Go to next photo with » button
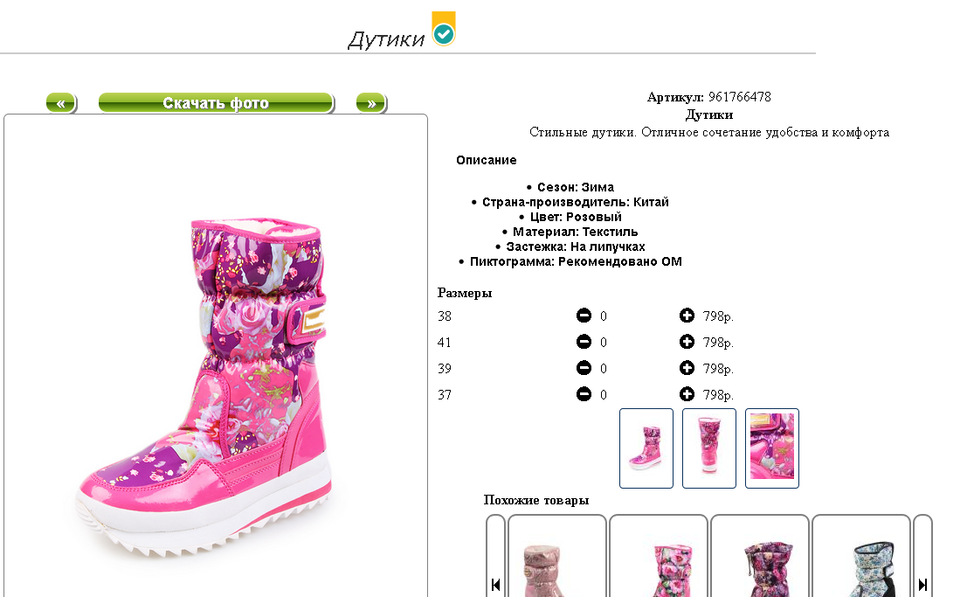 [371, 102]
